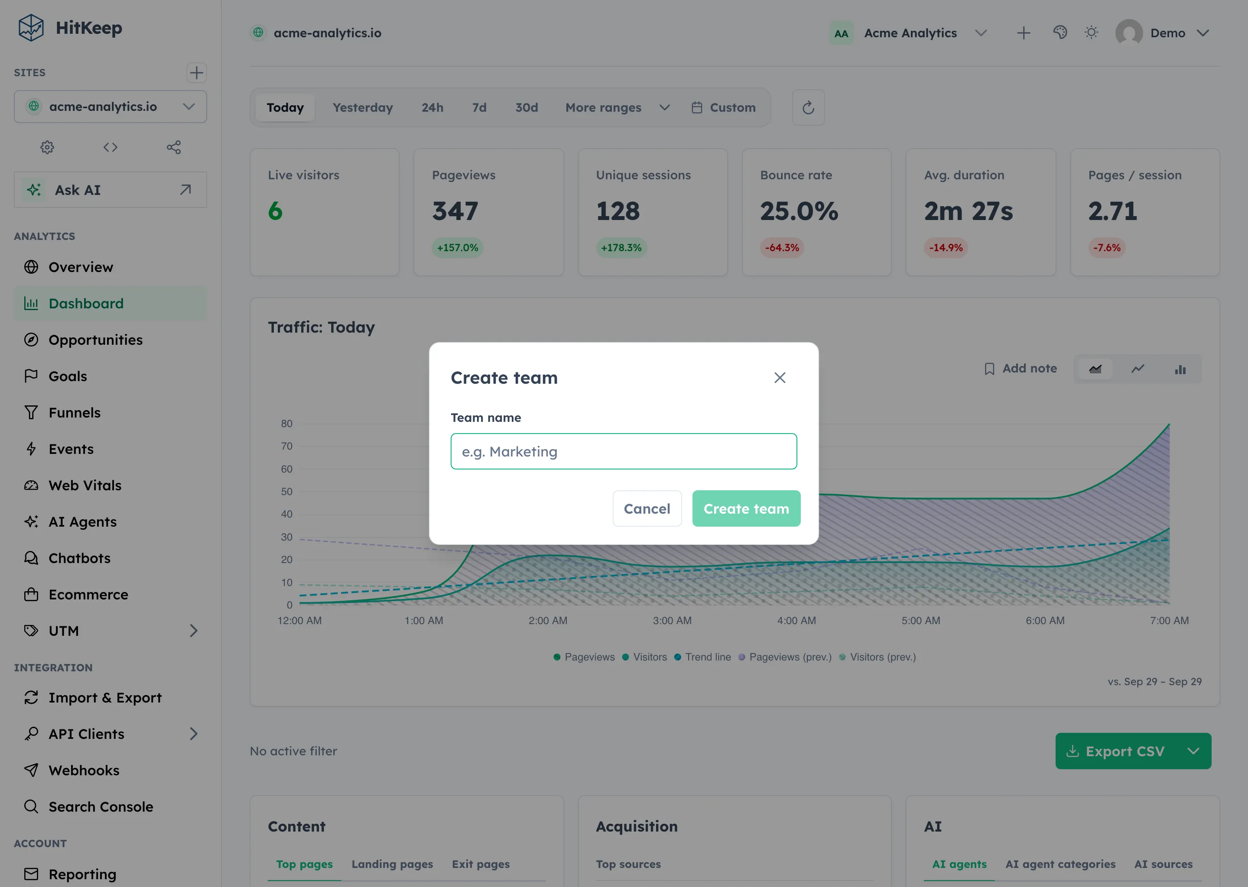Toggle Trend line legend series
The image size is (1248, 887).
[x=702, y=657]
